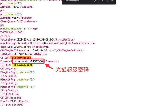Click yellow highlighted TeleComAccount closing tag
This screenshot has width=148, height=106.
[22, 65]
